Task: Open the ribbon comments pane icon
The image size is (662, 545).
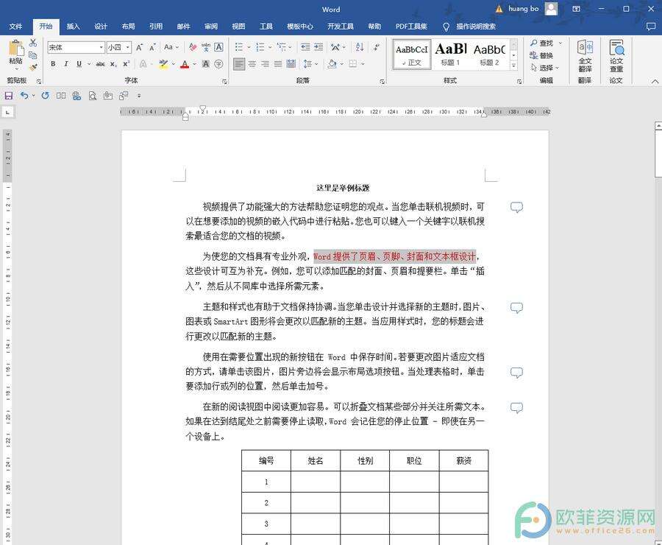Action: click(651, 27)
